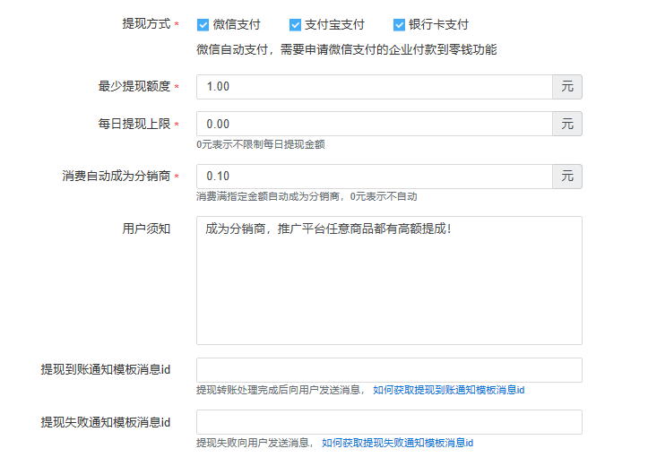Click the 0元表示不限制每日提现金额 hint text
This screenshot has height=466, width=648.
[x=261, y=144]
